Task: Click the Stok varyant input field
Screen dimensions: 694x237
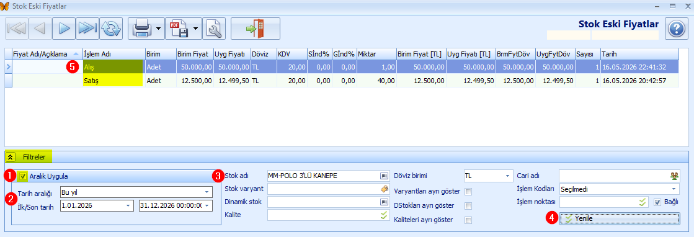Action: [323, 189]
